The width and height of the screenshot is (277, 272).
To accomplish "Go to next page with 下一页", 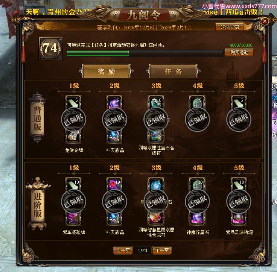I will tap(162, 250).
